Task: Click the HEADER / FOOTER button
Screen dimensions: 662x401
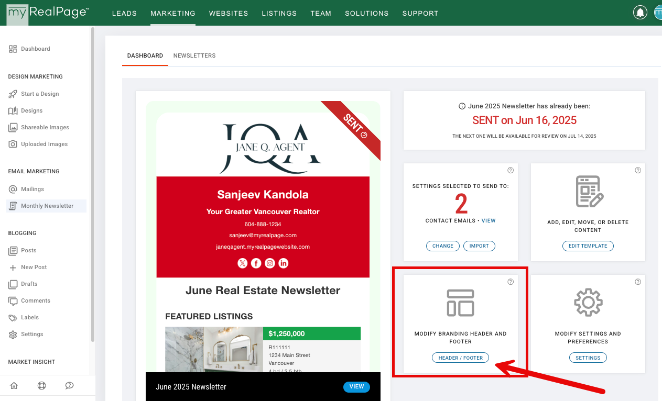Action: [460, 358]
